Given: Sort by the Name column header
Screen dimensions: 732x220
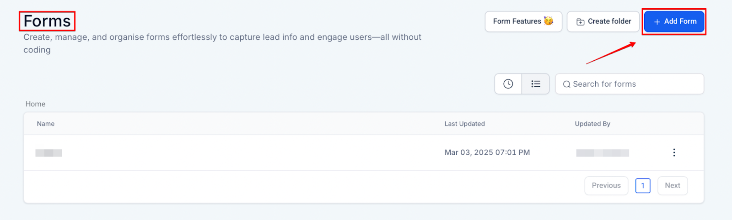Looking at the screenshot, I should click(x=46, y=124).
